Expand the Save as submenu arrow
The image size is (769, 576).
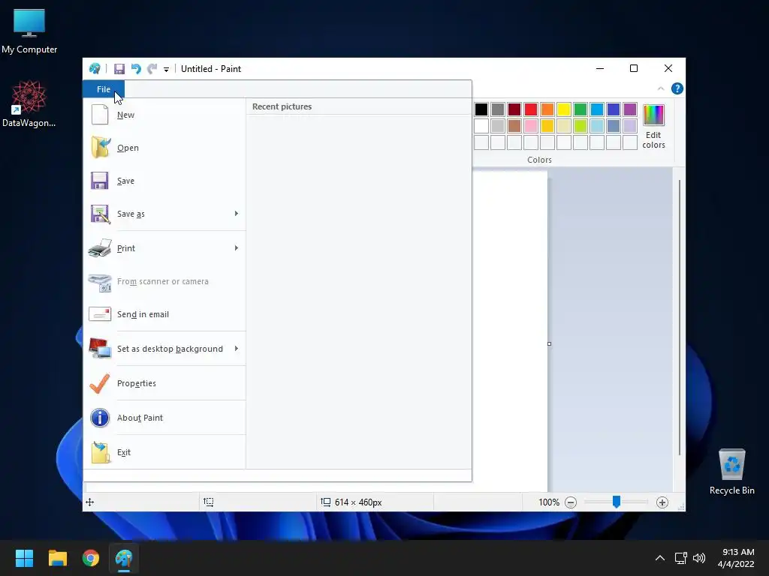tap(237, 214)
